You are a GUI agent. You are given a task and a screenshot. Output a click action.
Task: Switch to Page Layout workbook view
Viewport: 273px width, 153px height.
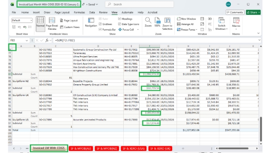tap(69, 20)
